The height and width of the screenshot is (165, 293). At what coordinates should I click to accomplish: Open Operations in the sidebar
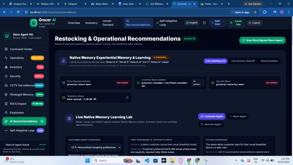point(24,58)
